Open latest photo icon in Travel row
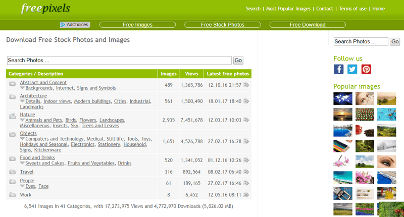Image resolution: width=404 pixels, height=217 pixels. (246, 172)
